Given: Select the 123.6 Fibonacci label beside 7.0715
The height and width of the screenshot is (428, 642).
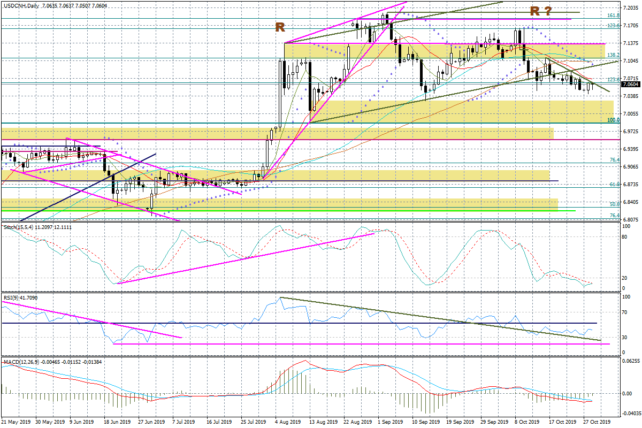Looking at the screenshot, I should pos(614,80).
